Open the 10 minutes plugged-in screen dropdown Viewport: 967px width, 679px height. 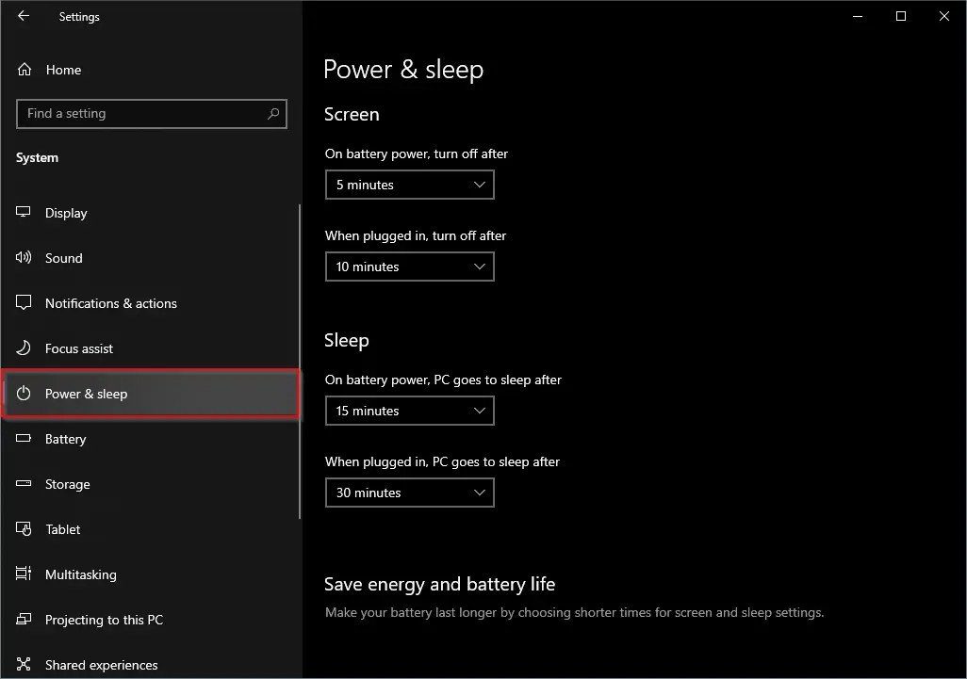click(x=409, y=267)
